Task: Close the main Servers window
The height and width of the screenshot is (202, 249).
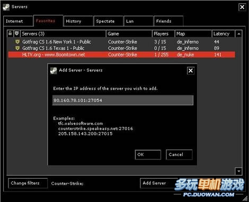Action: click(242, 7)
